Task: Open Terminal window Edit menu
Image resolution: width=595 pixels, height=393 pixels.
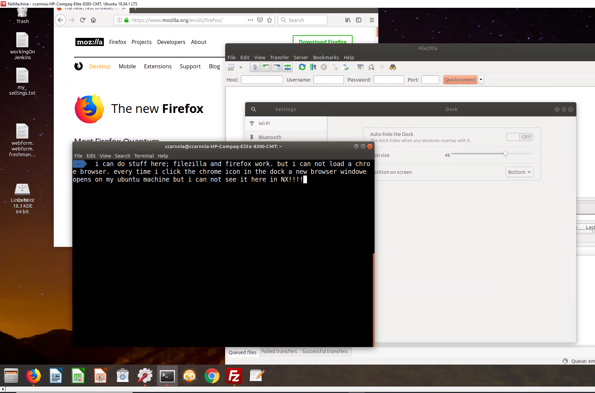Action: click(91, 156)
